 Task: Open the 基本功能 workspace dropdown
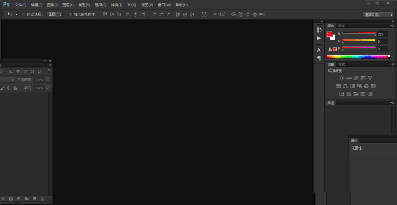point(378,15)
